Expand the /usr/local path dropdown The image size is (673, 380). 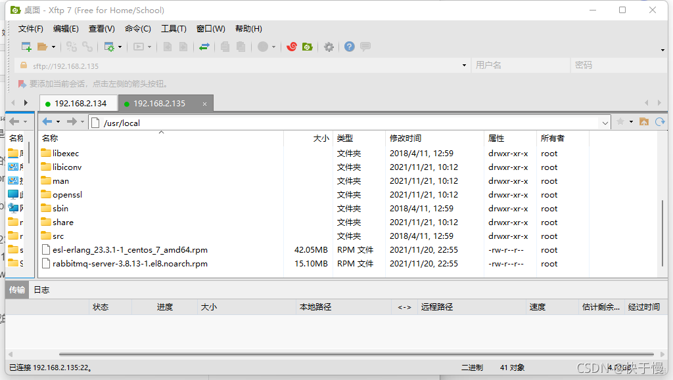[x=605, y=123]
